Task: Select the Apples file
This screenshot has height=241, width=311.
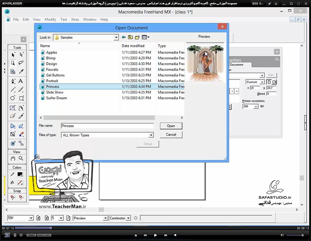Action: (x=52, y=52)
